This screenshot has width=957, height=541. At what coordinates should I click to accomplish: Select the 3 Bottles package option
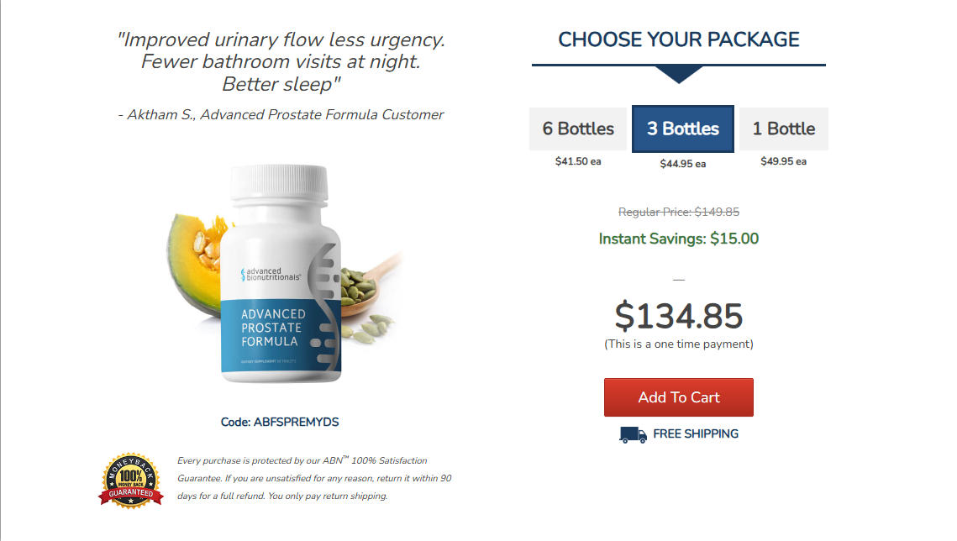coord(682,128)
